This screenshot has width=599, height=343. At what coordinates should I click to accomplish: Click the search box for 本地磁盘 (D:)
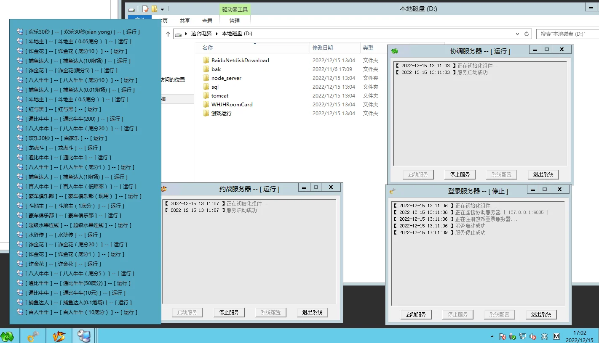tap(567, 34)
